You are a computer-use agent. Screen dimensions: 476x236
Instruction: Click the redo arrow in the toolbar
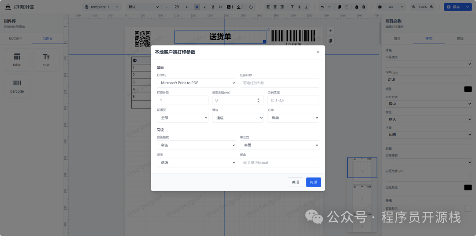pyautogui.click(x=329, y=7)
